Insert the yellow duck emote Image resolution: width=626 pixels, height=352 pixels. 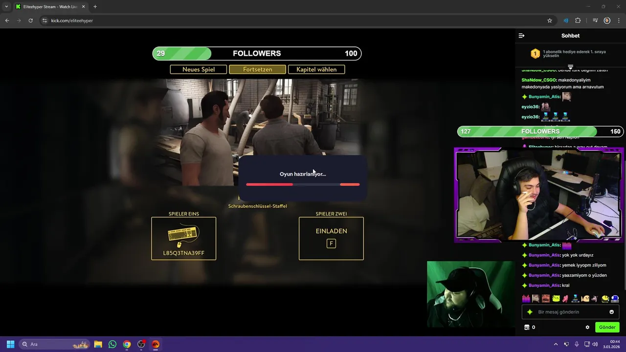(x=605, y=298)
